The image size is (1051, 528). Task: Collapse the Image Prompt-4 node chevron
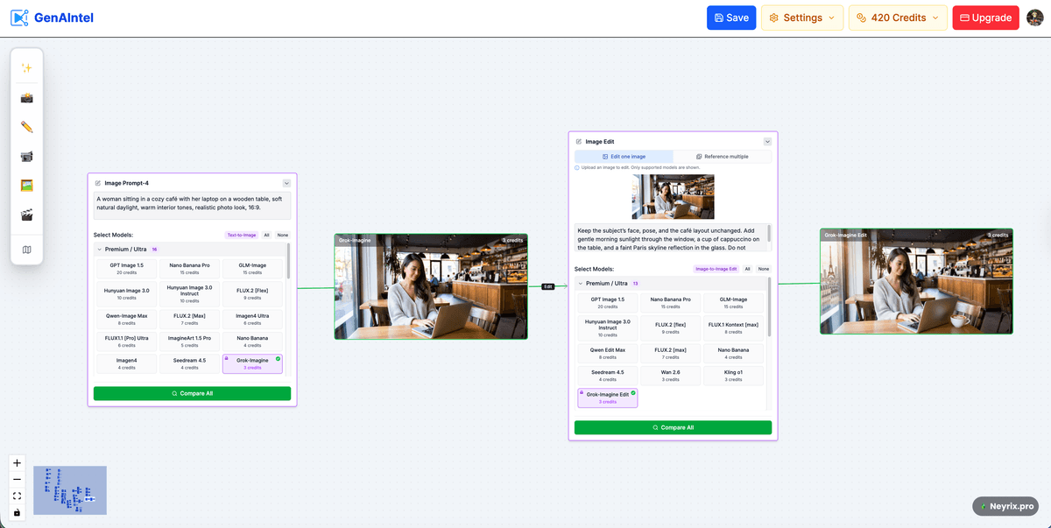[286, 183]
